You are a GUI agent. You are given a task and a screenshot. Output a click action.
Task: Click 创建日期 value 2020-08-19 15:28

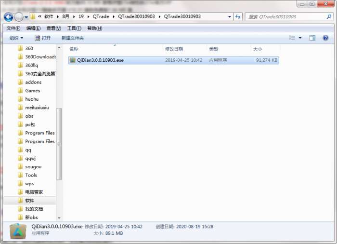(x=194, y=227)
